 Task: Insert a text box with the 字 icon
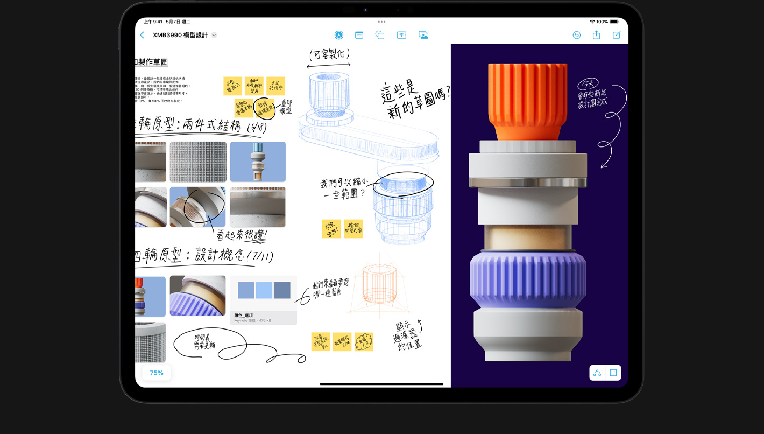pyautogui.click(x=401, y=35)
